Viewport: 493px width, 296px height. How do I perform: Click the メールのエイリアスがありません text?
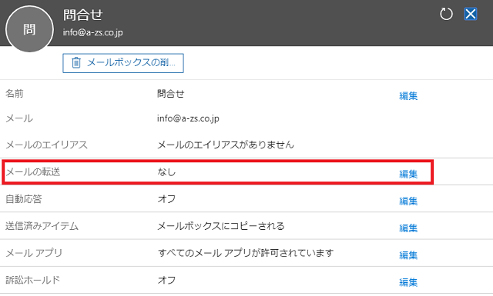tap(226, 145)
